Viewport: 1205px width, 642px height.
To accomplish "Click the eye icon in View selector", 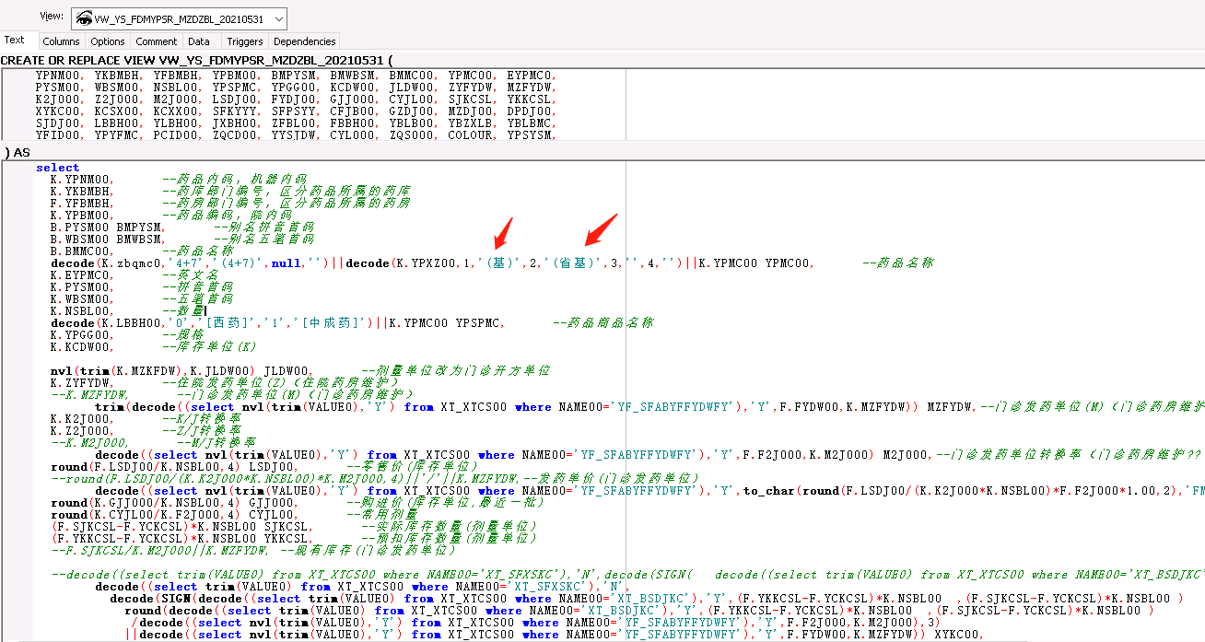I will 83,18.
